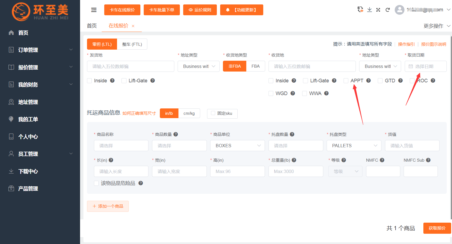Click help icon next to 商品数量
The height and width of the screenshot is (244, 452).
point(176,134)
